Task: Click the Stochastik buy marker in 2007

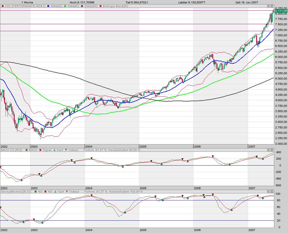Action: [x=263, y=198]
